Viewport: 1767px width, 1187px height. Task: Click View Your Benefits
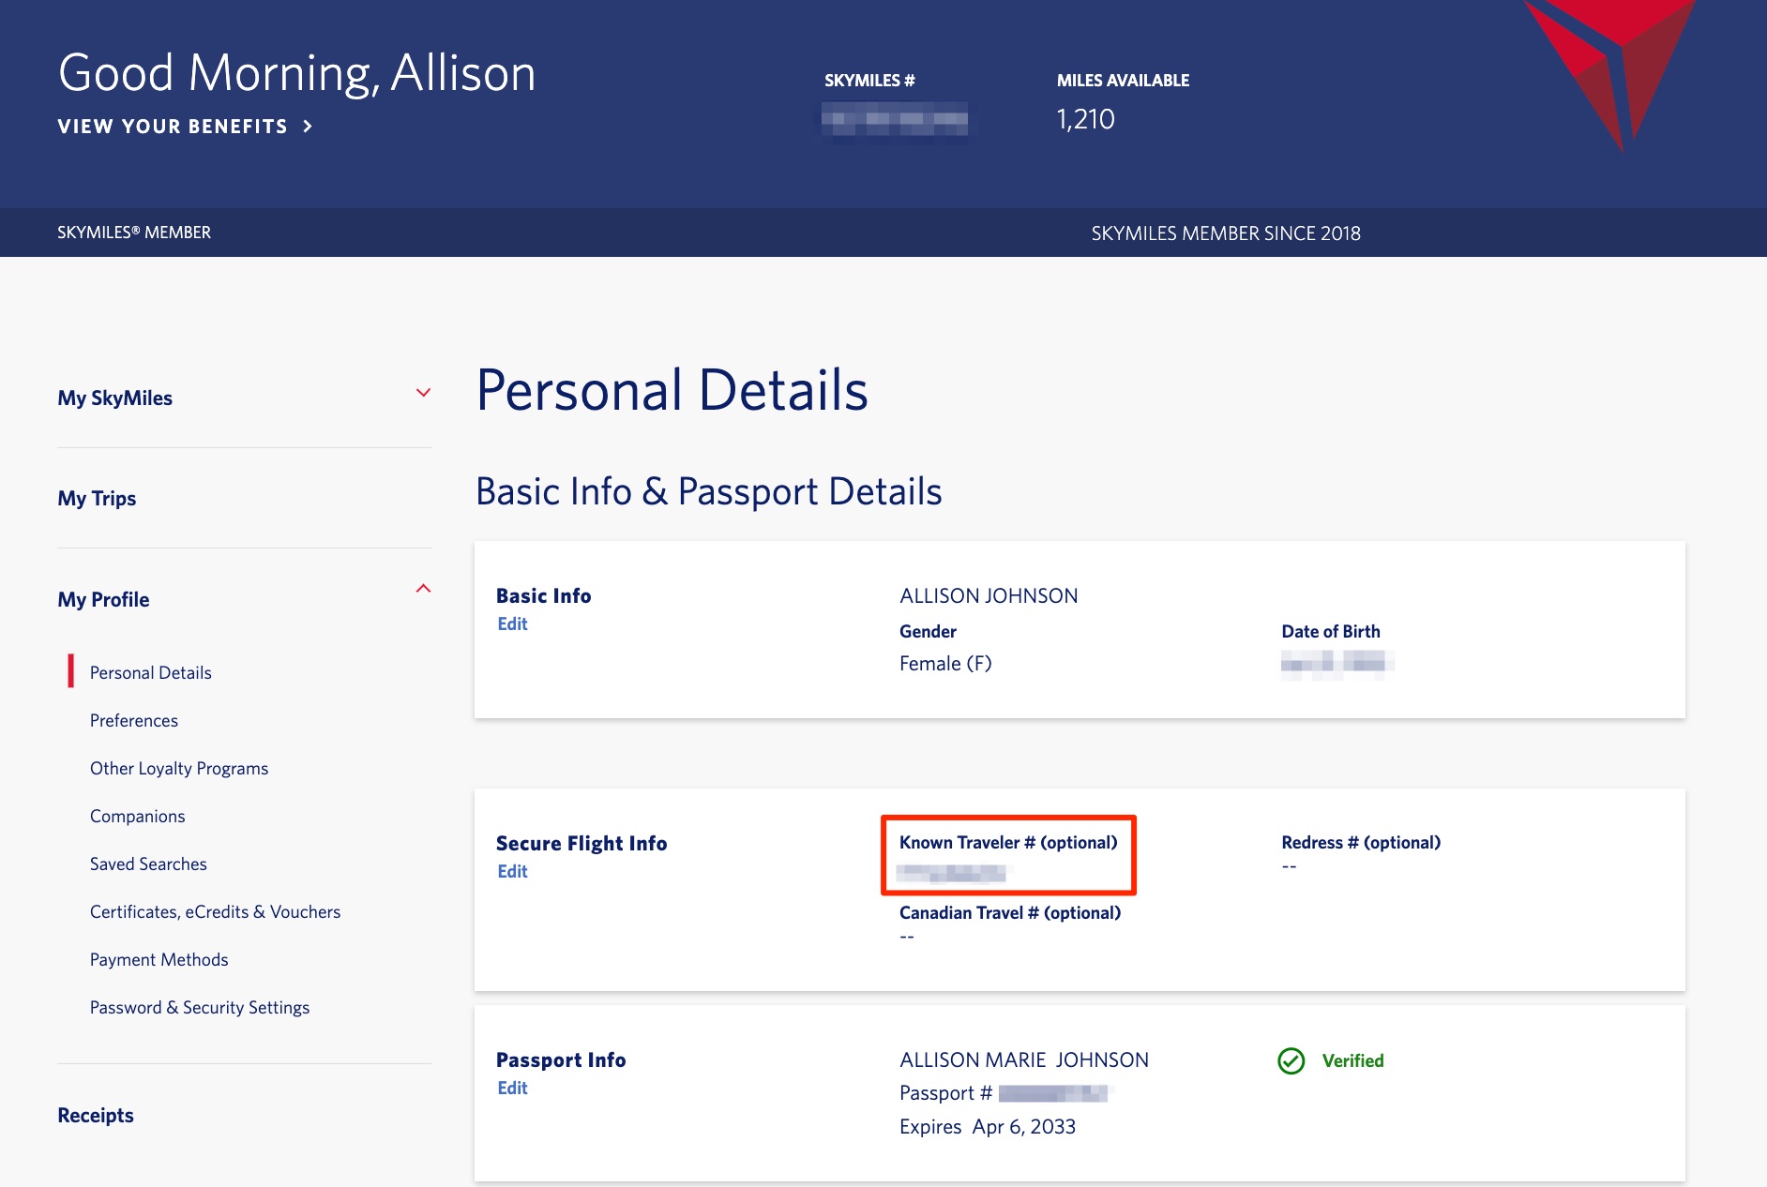[173, 126]
